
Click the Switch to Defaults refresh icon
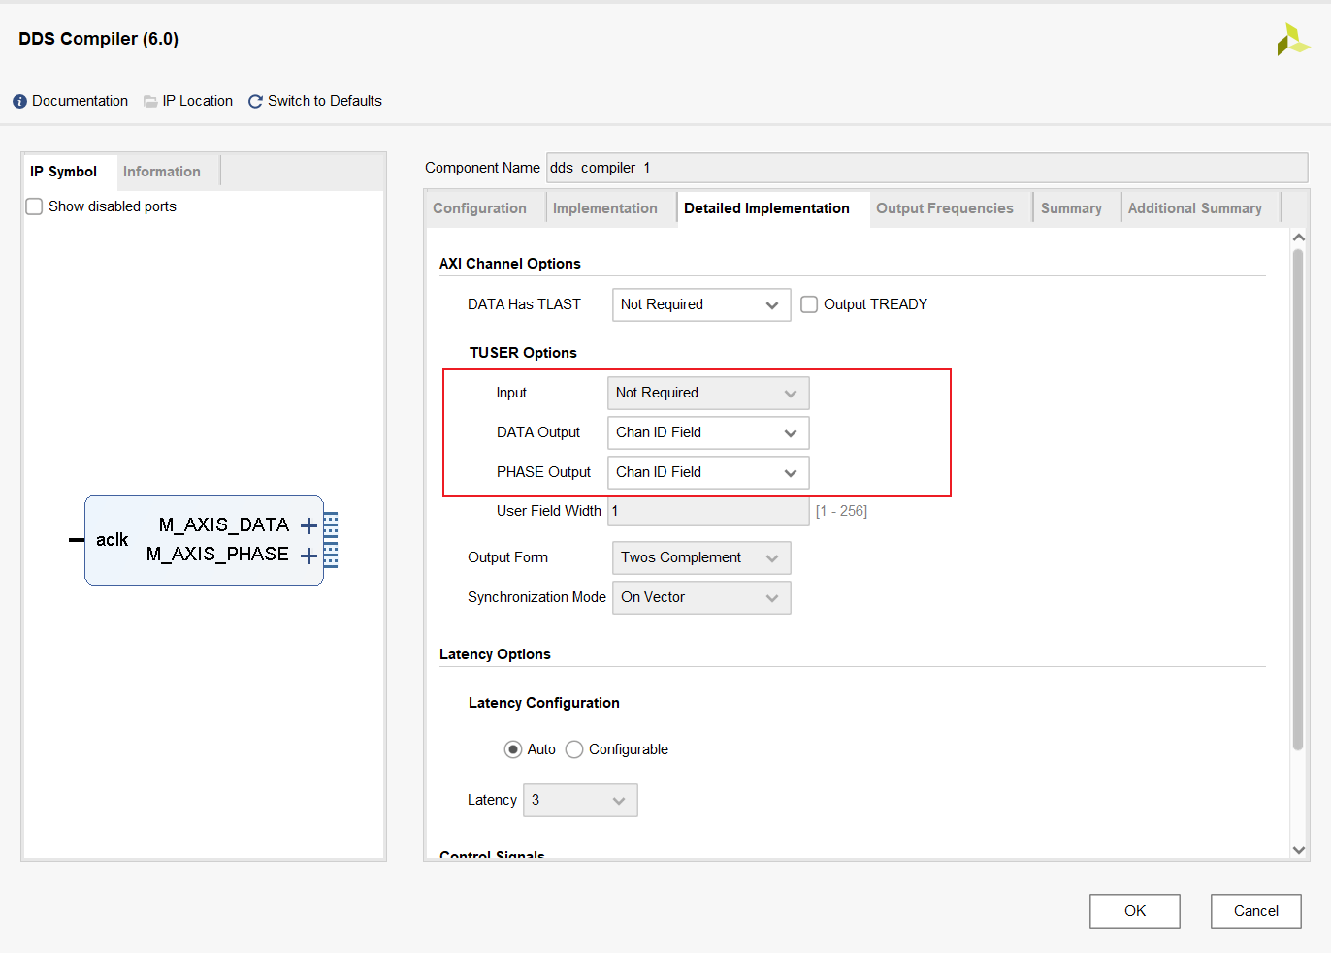pyautogui.click(x=255, y=102)
